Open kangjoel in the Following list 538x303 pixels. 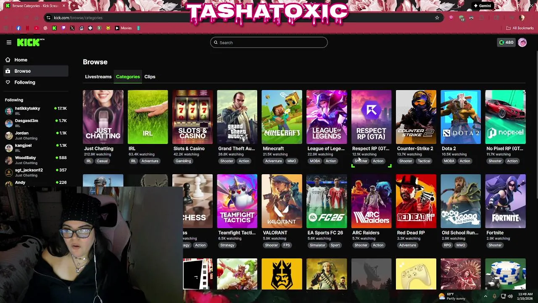click(35, 148)
